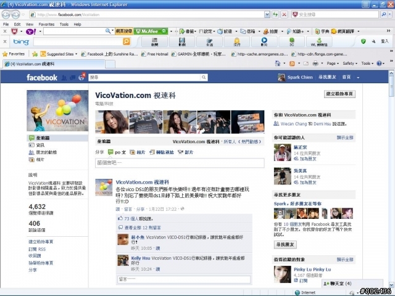Click the Print icon in command bar
Viewport: 395px width, 296px height.
[x=315, y=64]
